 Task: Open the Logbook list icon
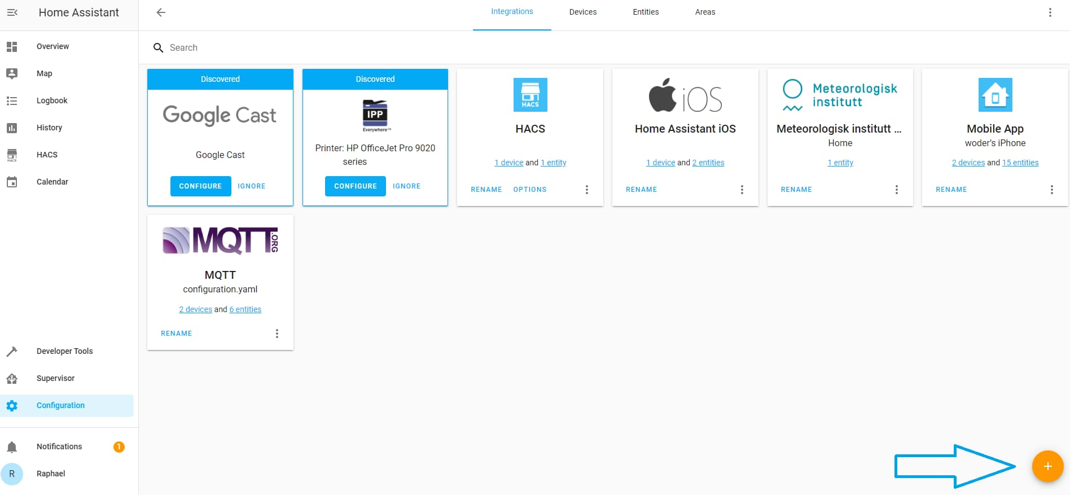12,100
